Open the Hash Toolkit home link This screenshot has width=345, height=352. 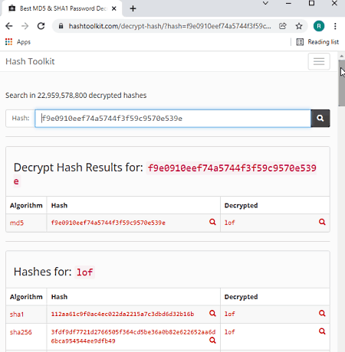(x=30, y=61)
